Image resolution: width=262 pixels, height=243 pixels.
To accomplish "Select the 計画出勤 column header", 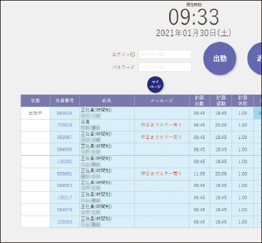I will point(200,101).
